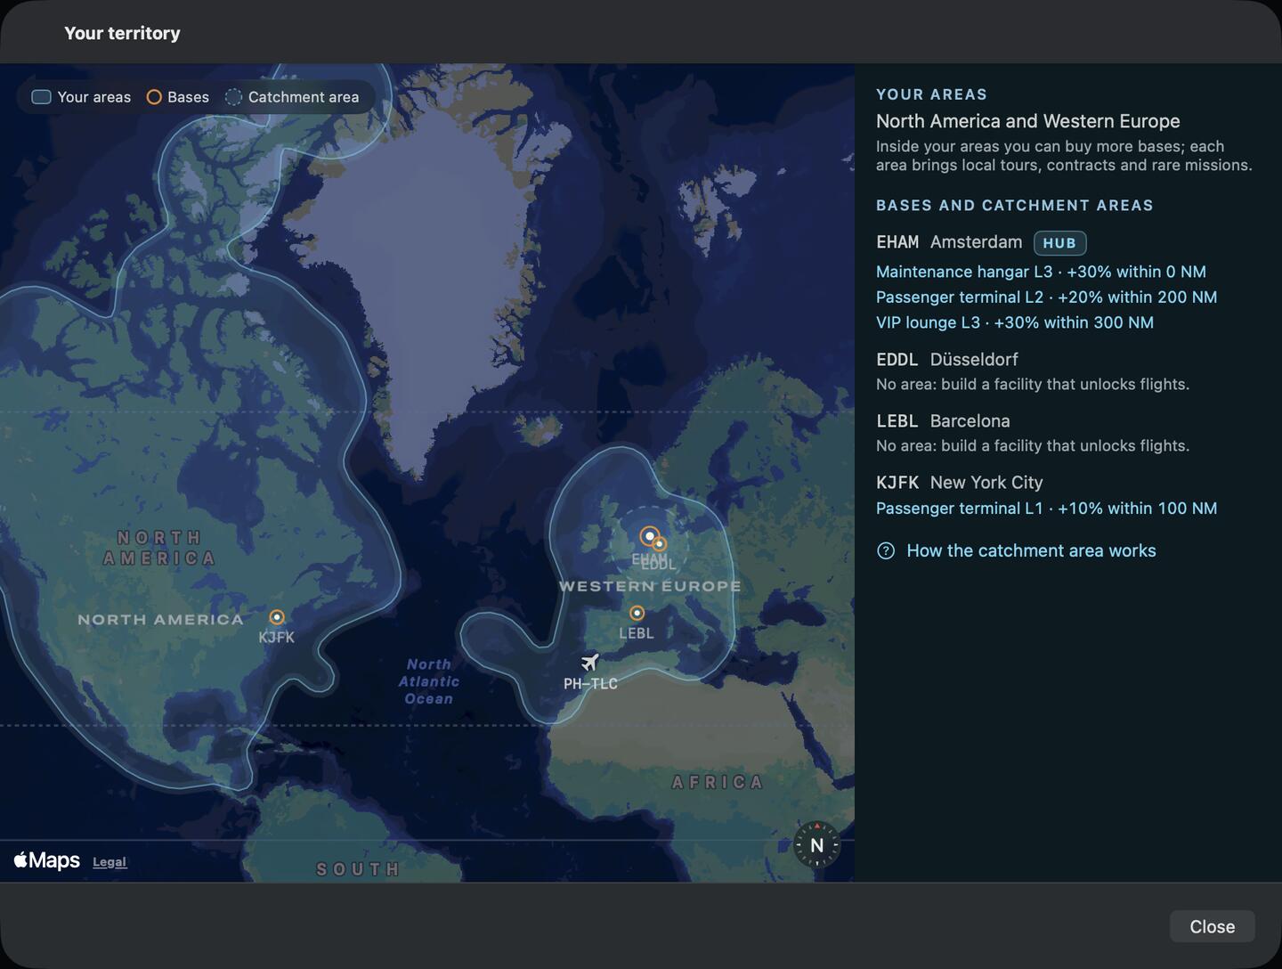Image resolution: width=1282 pixels, height=969 pixels.
Task: Select Maintenance hangar L3 facility line
Action: 1041,272
